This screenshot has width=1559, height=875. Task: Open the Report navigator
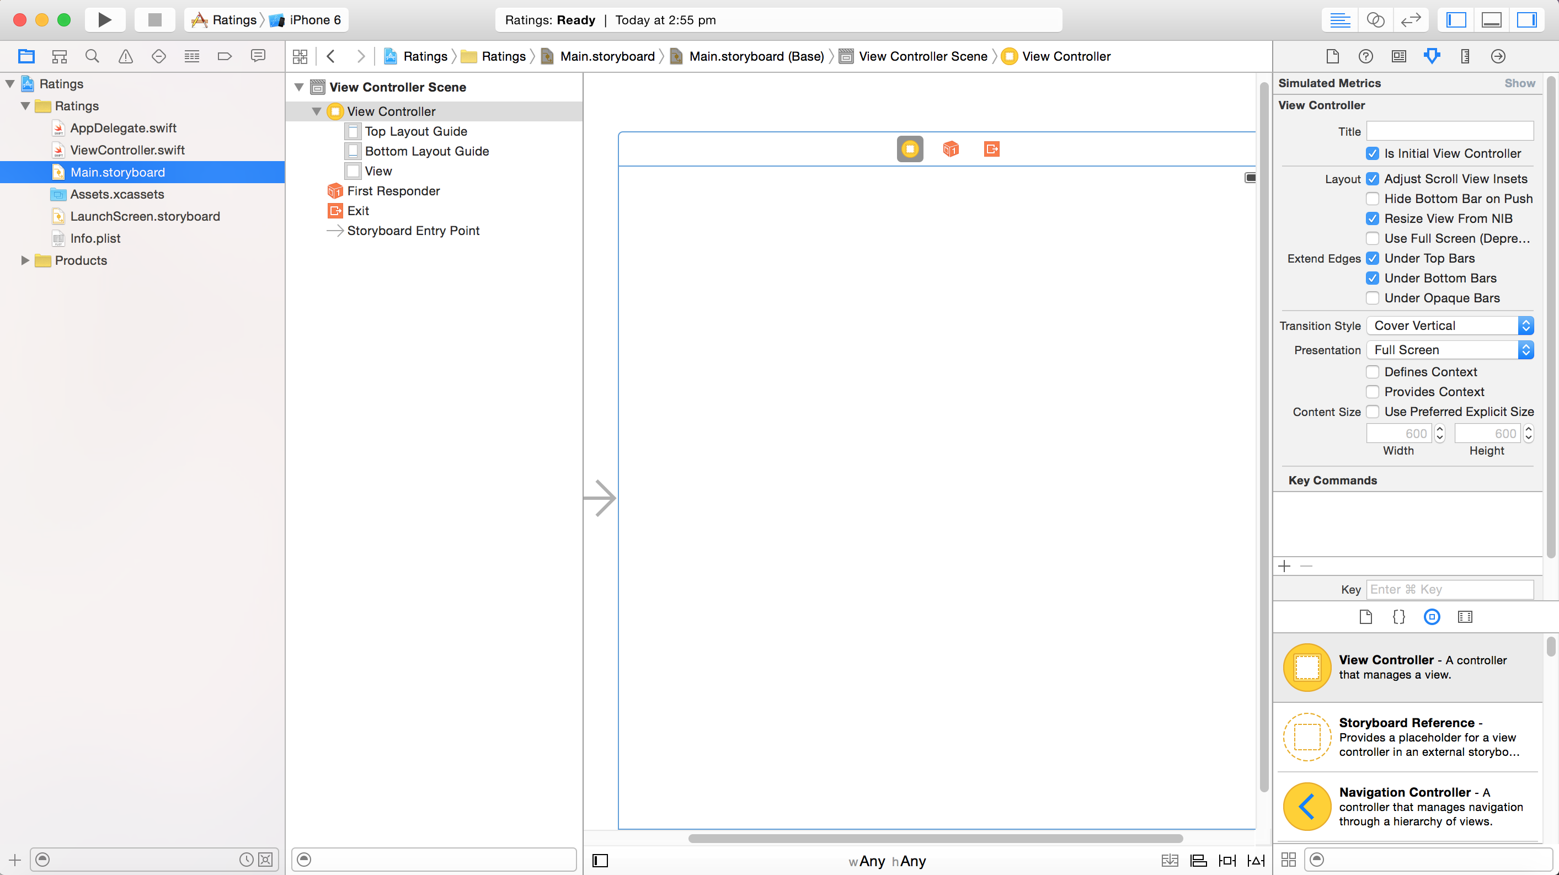point(258,56)
